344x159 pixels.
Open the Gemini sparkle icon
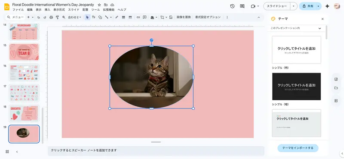(327, 6)
